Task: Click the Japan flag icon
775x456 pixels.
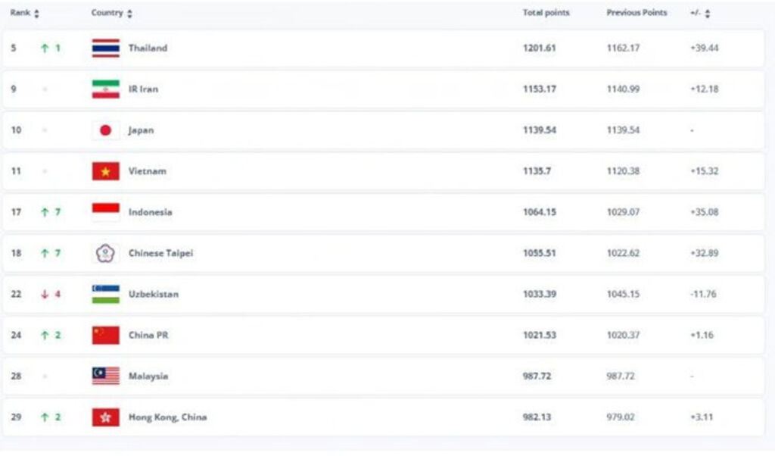Action: tap(105, 130)
